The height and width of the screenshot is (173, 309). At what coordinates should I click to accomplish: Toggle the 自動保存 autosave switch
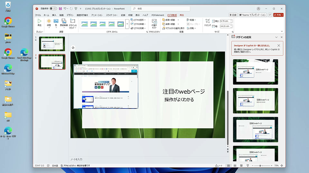click(x=53, y=9)
